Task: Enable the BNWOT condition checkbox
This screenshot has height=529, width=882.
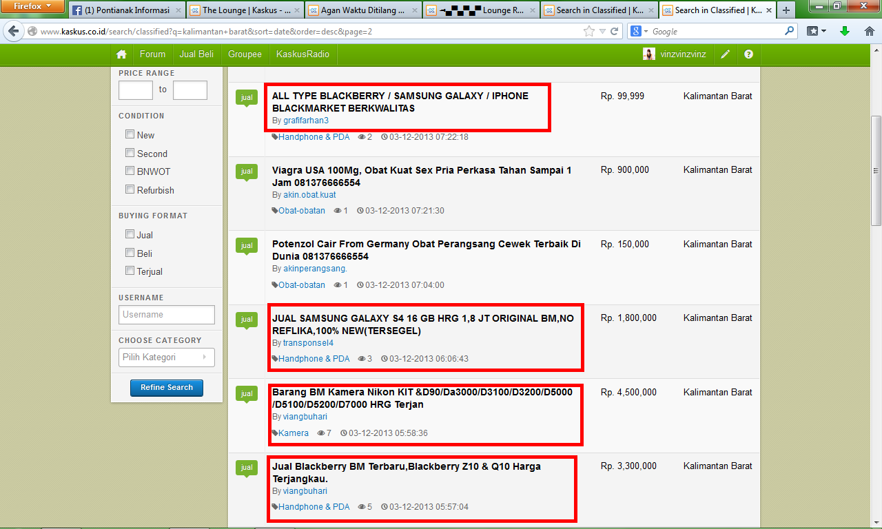Action: click(x=130, y=171)
